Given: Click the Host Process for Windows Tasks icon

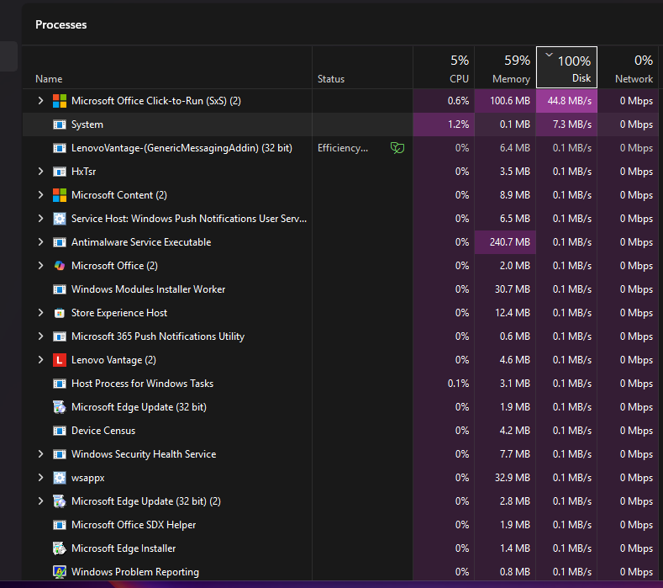Looking at the screenshot, I should [60, 384].
